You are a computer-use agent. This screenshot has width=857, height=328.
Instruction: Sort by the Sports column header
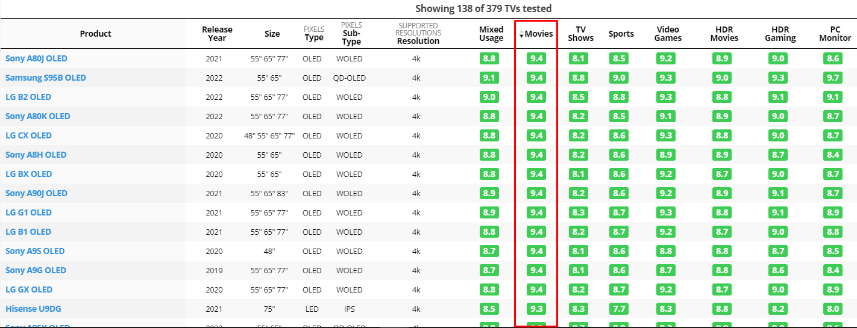(621, 34)
